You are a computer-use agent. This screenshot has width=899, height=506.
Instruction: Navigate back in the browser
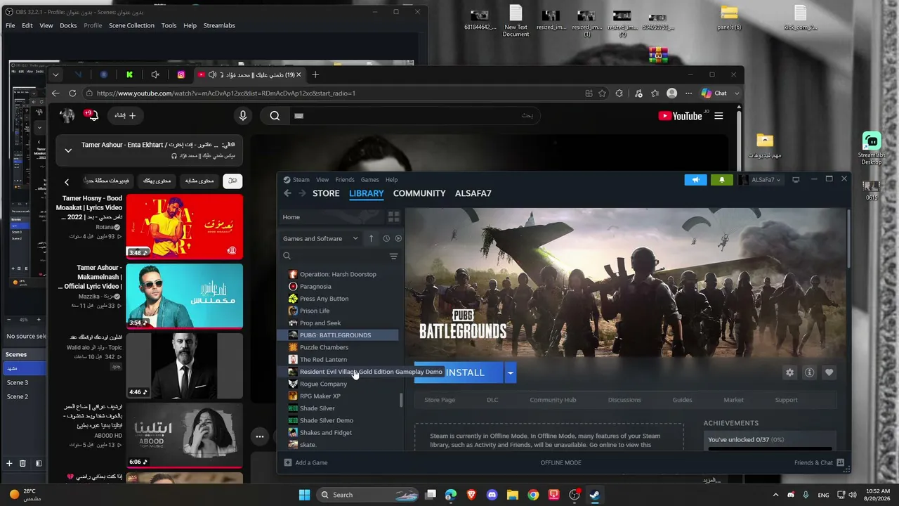click(x=55, y=93)
